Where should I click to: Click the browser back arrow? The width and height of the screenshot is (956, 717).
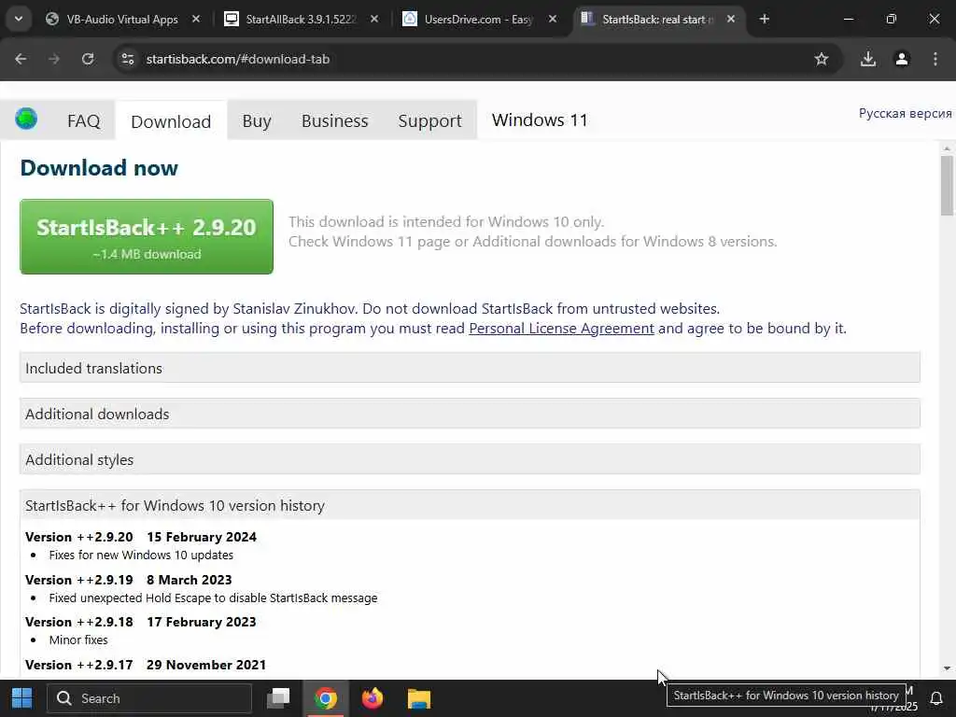21,59
